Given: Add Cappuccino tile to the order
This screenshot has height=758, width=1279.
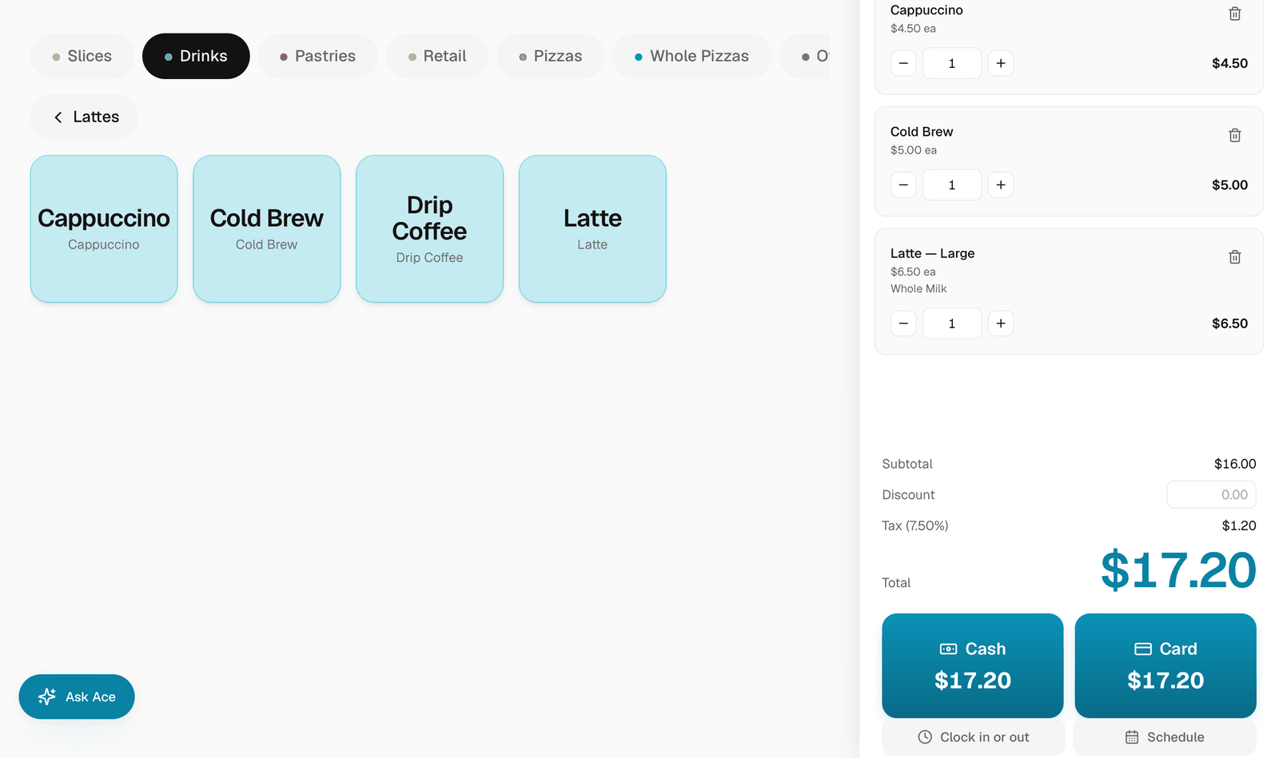Looking at the screenshot, I should click(104, 228).
